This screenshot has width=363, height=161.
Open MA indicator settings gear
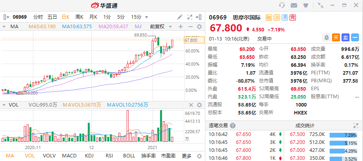point(199,27)
